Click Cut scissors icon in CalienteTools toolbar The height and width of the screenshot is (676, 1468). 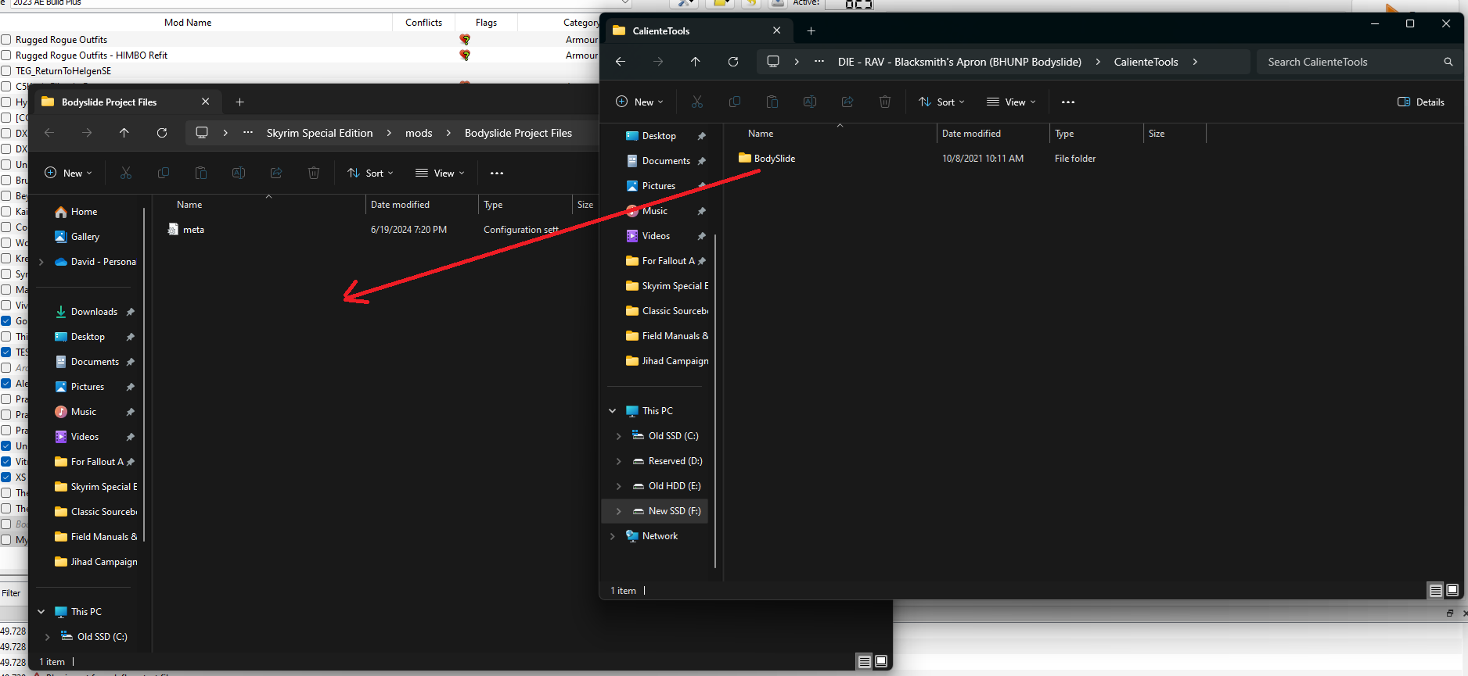coord(697,102)
